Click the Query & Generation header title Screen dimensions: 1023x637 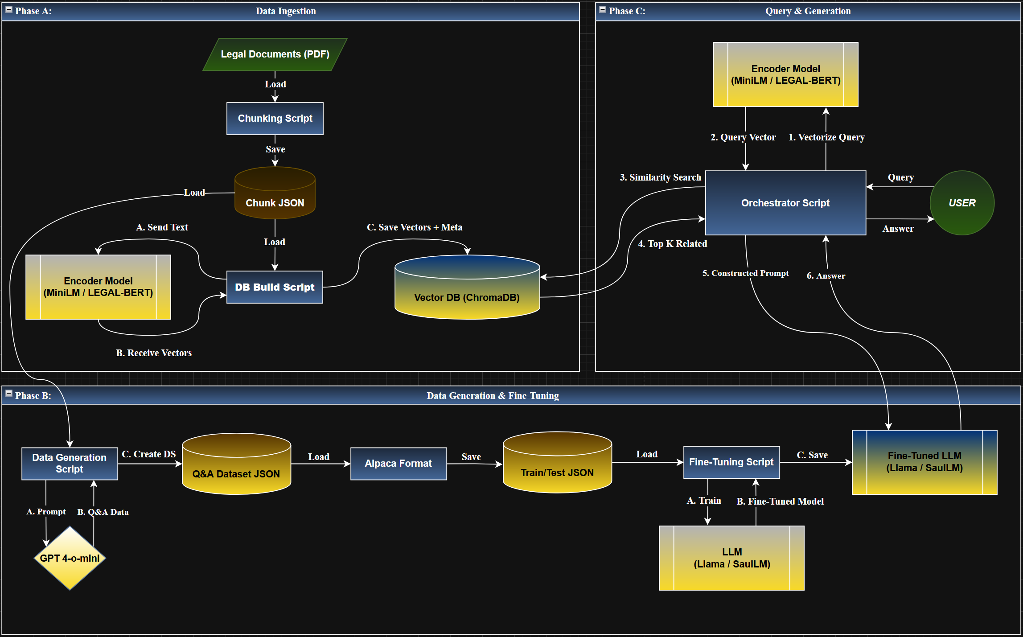(x=808, y=11)
